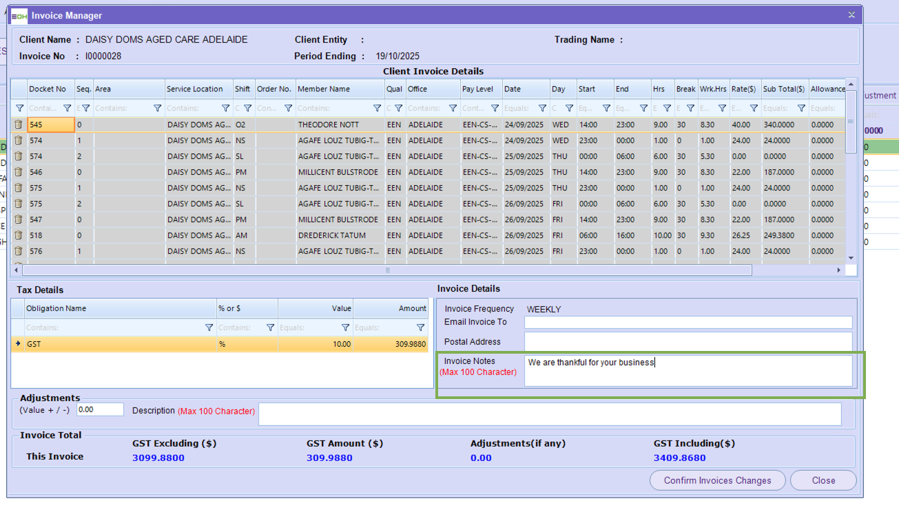Open filter funnel for Sub Total($) column
899x514 pixels.
tap(801, 108)
